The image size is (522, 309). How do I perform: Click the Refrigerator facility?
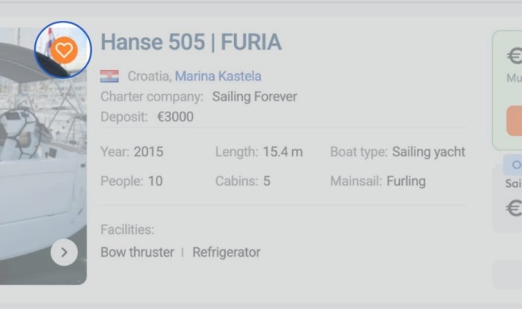[x=227, y=252]
